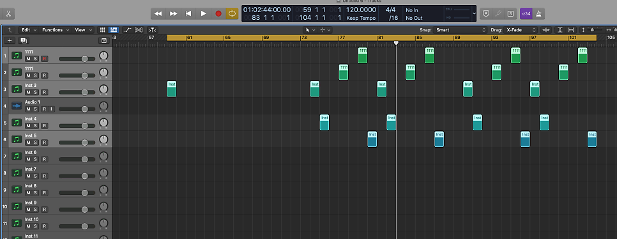Open the Snap Smart dropdown
The width and height of the screenshot is (617, 239).
pyautogui.click(x=460, y=30)
